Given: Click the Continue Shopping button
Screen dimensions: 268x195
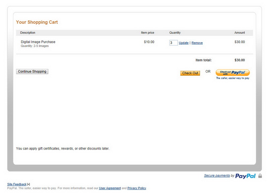Looking at the screenshot, I should coord(32,72).
